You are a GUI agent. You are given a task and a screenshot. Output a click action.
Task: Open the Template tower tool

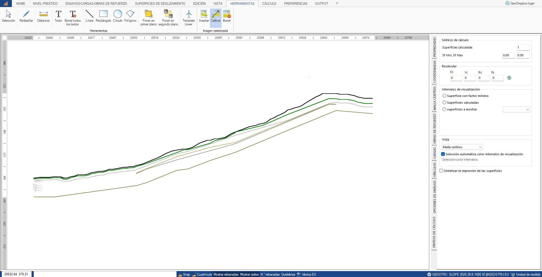pos(188,17)
